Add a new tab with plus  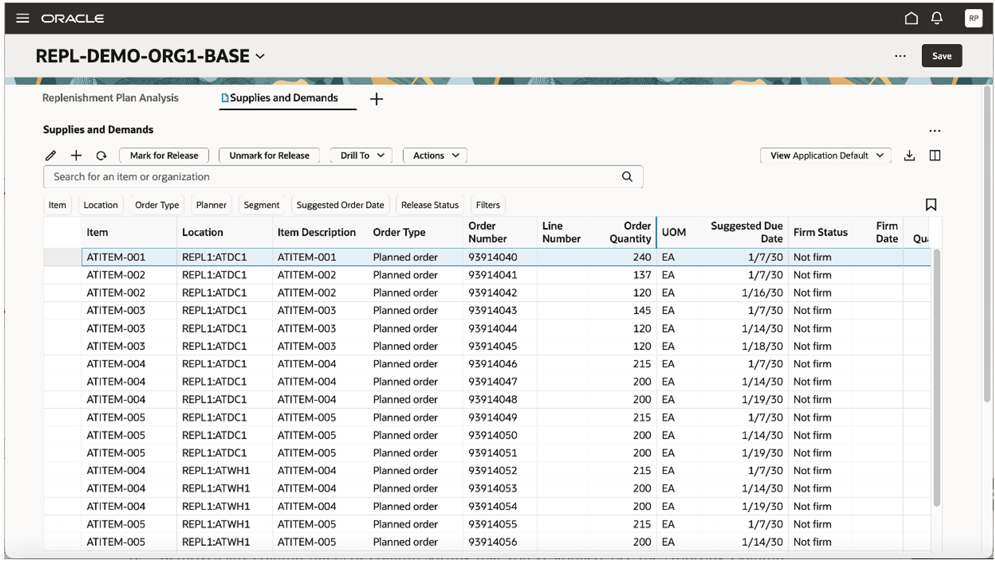pyautogui.click(x=376, y=99)
